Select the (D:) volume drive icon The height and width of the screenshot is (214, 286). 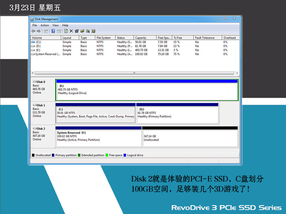[x=33, y=46]
